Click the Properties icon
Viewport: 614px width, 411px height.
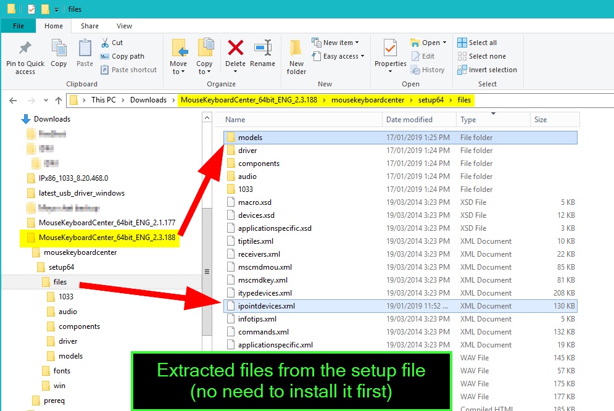pos(390,49)
